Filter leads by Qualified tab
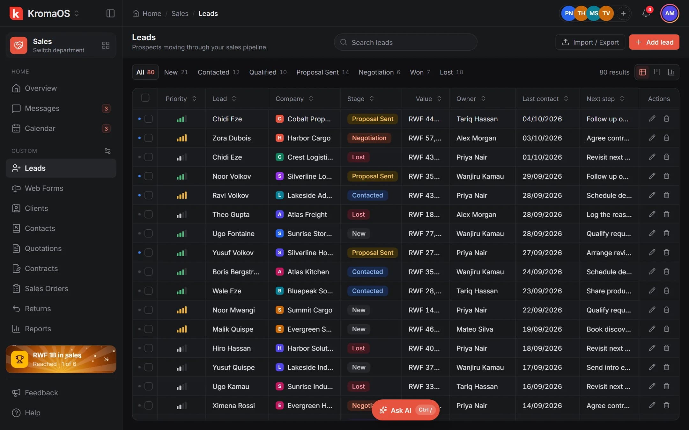 tap(268, 72)
